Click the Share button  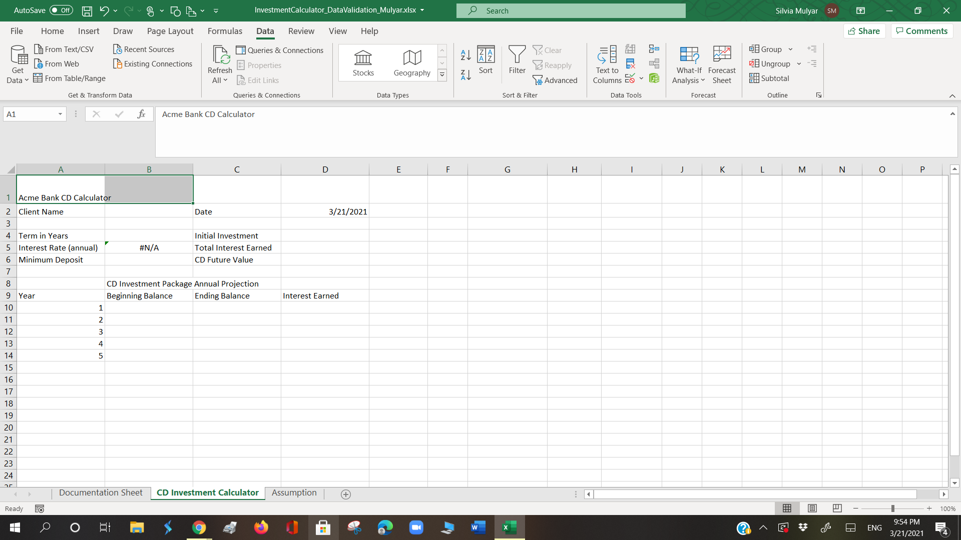(864, 31)
